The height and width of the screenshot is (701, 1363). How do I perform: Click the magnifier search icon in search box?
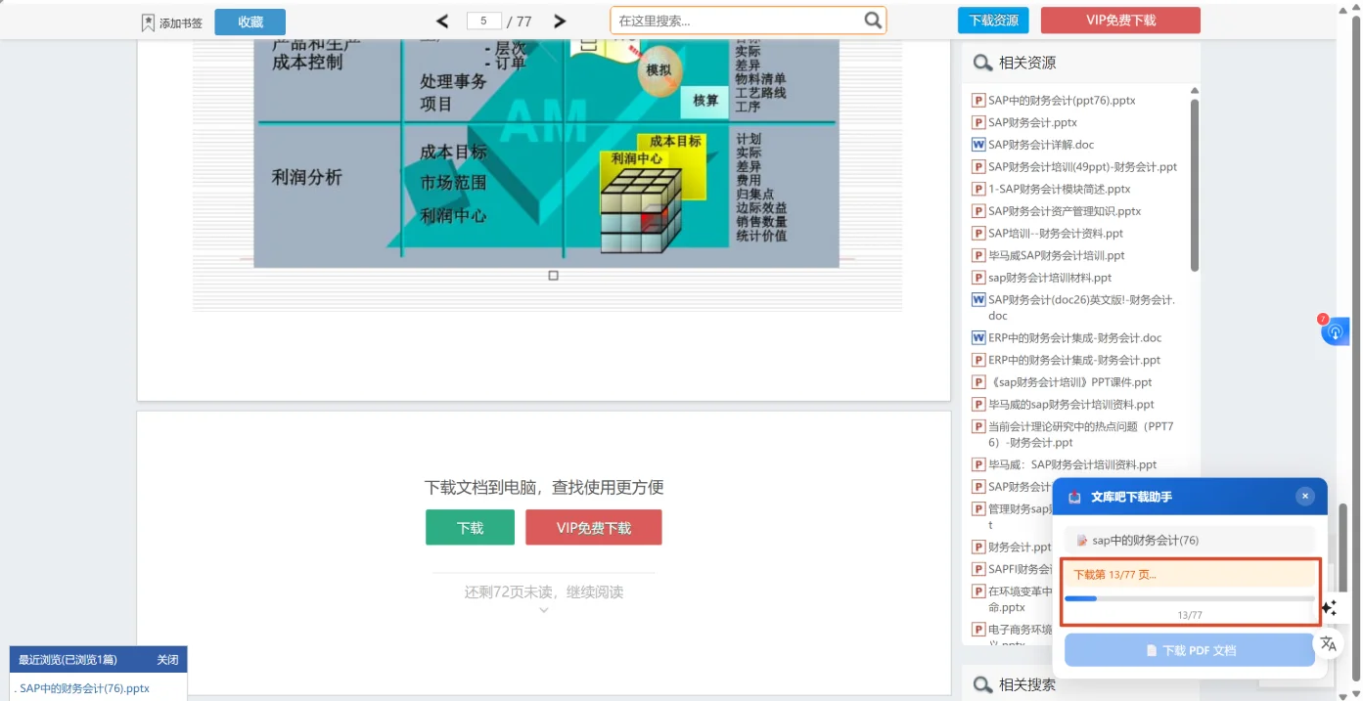[x=873, y=21]
